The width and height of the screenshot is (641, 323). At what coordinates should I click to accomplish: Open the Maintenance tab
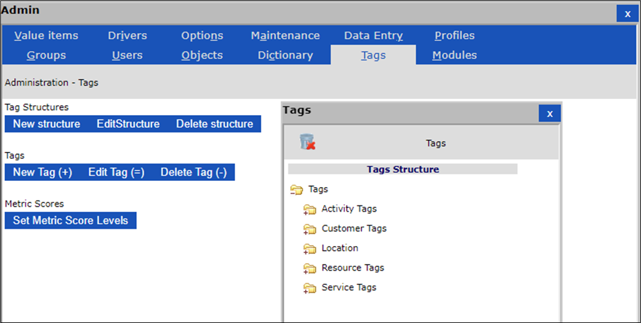pos(285,36)
